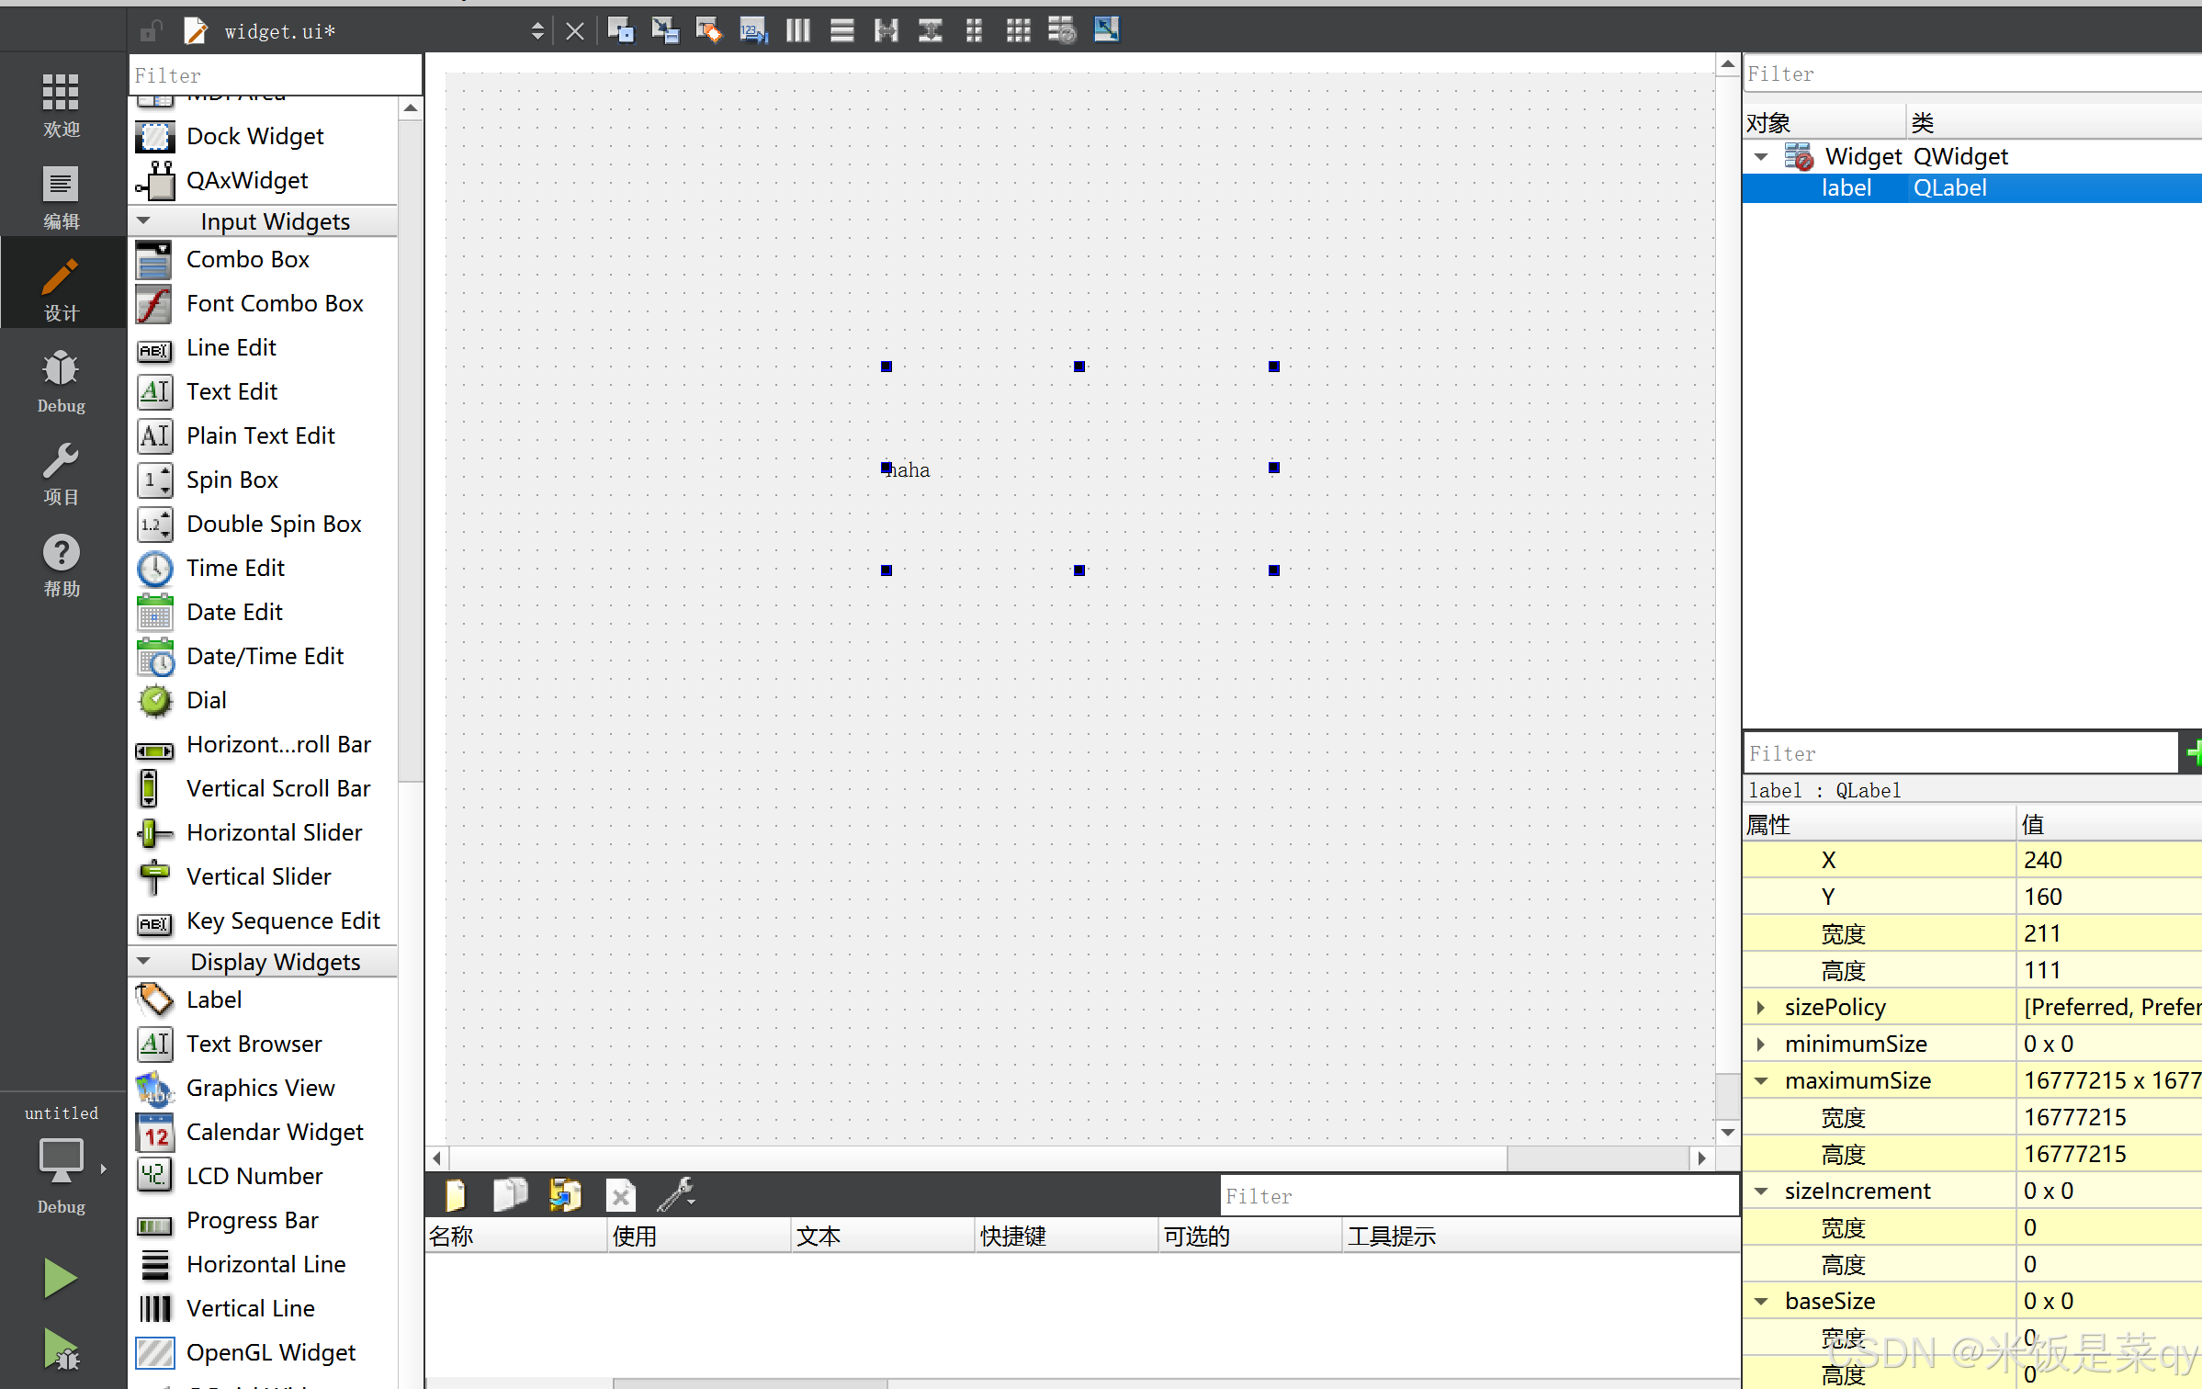Image resolution: width=2202 pixels, height=1389 pixels.
Task: Select Calendar Widget in widget box
Action: [x=274, y=1132]
